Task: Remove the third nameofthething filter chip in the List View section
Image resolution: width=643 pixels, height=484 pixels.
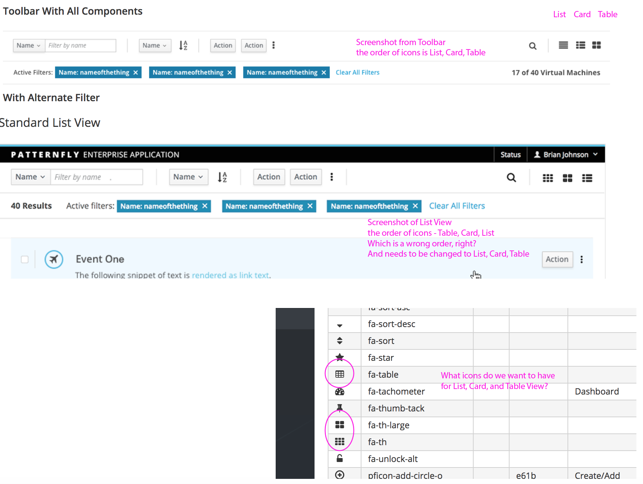Action: 415,206
